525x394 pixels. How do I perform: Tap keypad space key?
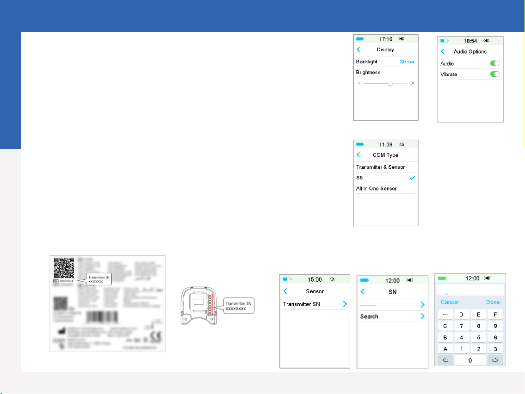pyautogui.click(x=445, y=314)
